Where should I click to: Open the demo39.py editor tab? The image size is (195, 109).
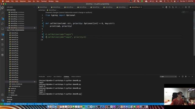(x=122, y=7)
